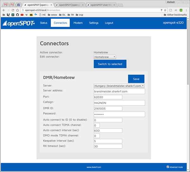Screen dimensions: 190x172
Task: Open the YouTube bookmark icon
Action: click(22, 15)
